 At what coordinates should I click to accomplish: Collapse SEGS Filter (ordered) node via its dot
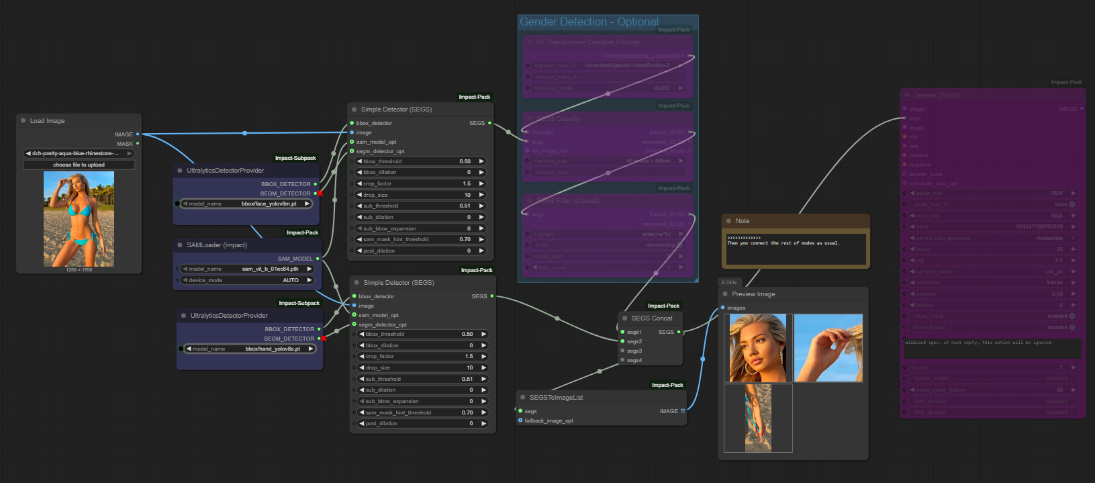pos(530,201)
